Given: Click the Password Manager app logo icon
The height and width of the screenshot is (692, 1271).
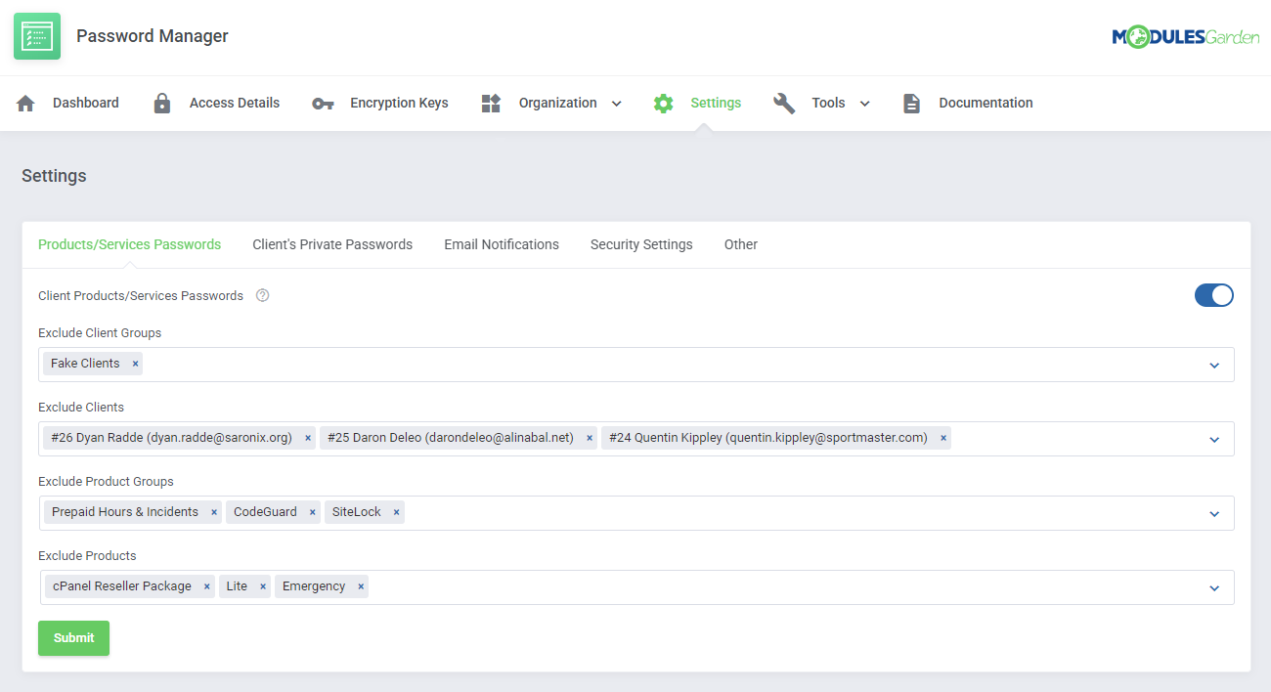Looking at the screenshot, I should tap(37, 36).
